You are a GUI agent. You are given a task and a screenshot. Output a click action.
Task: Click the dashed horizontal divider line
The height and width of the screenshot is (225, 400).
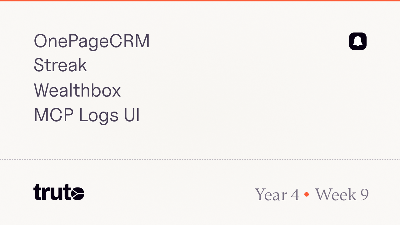pyautogui.click(x=200, y=159)
